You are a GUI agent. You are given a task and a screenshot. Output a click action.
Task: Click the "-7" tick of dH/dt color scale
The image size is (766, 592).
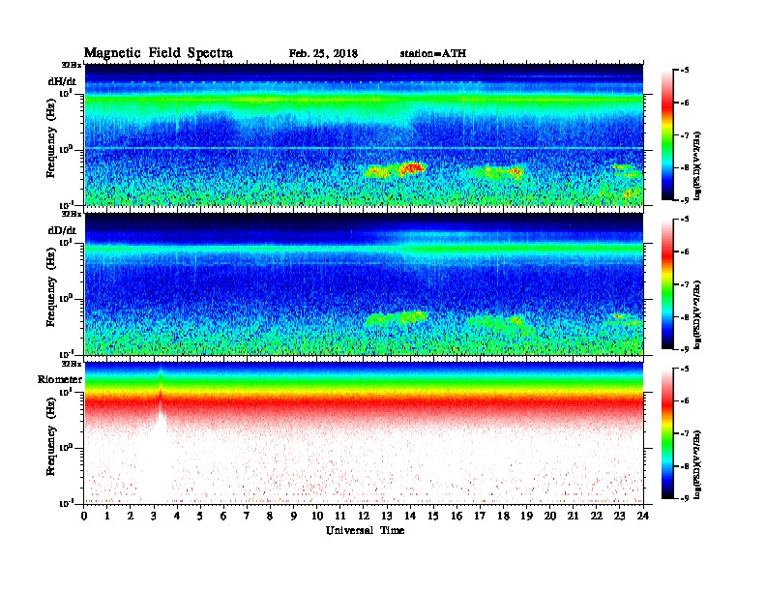(x=685, y=135)
